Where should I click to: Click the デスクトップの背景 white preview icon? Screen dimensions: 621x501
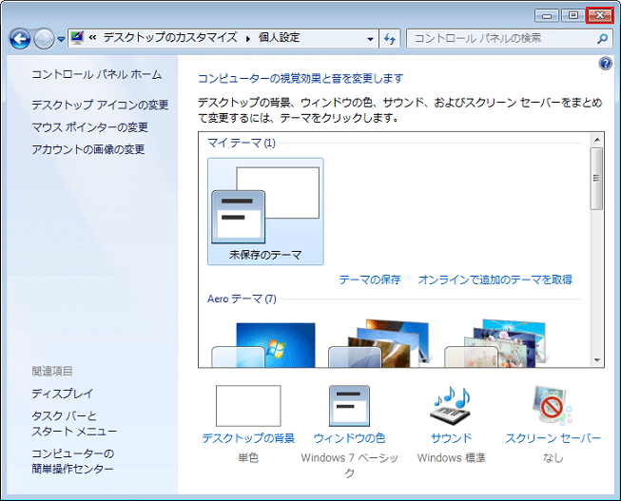point(248,406)
